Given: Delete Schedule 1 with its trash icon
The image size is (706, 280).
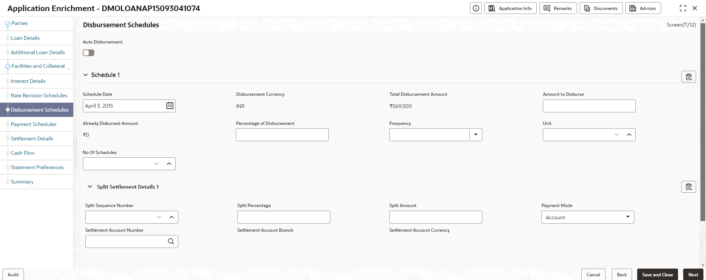Looking at the screenshot, I should point(688,77).
